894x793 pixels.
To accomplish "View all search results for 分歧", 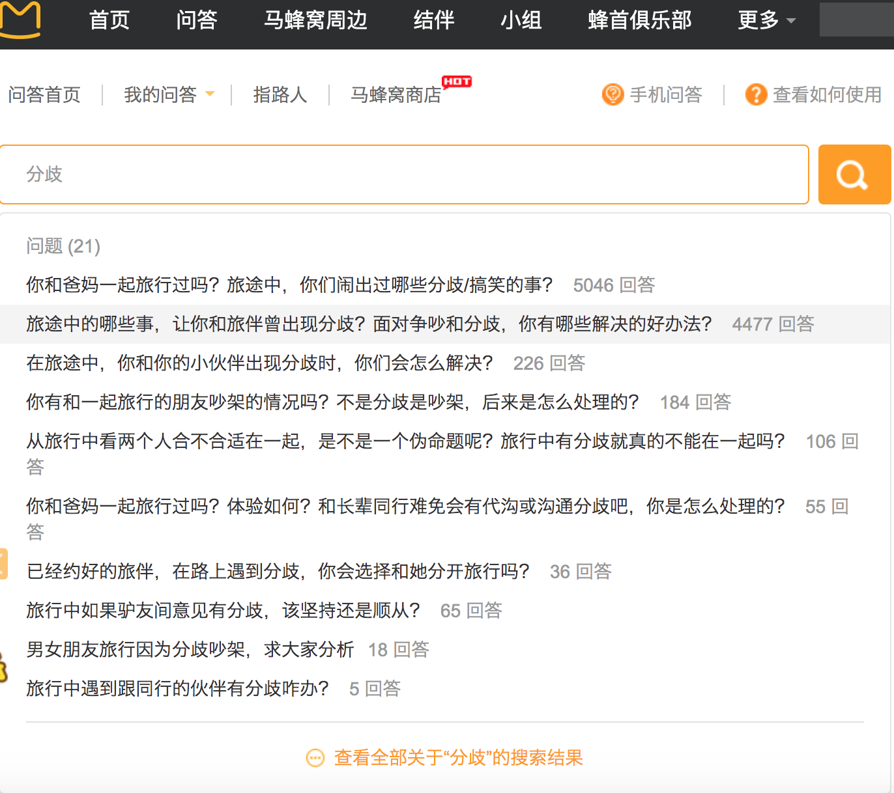I will point(458,758).
